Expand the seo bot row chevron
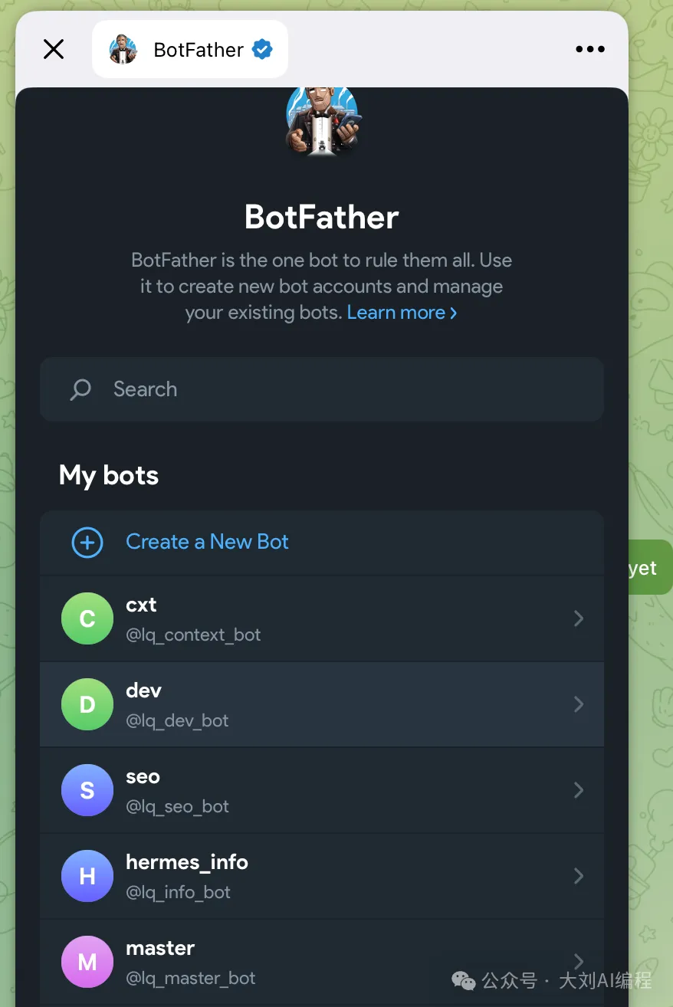 (579, 790)
